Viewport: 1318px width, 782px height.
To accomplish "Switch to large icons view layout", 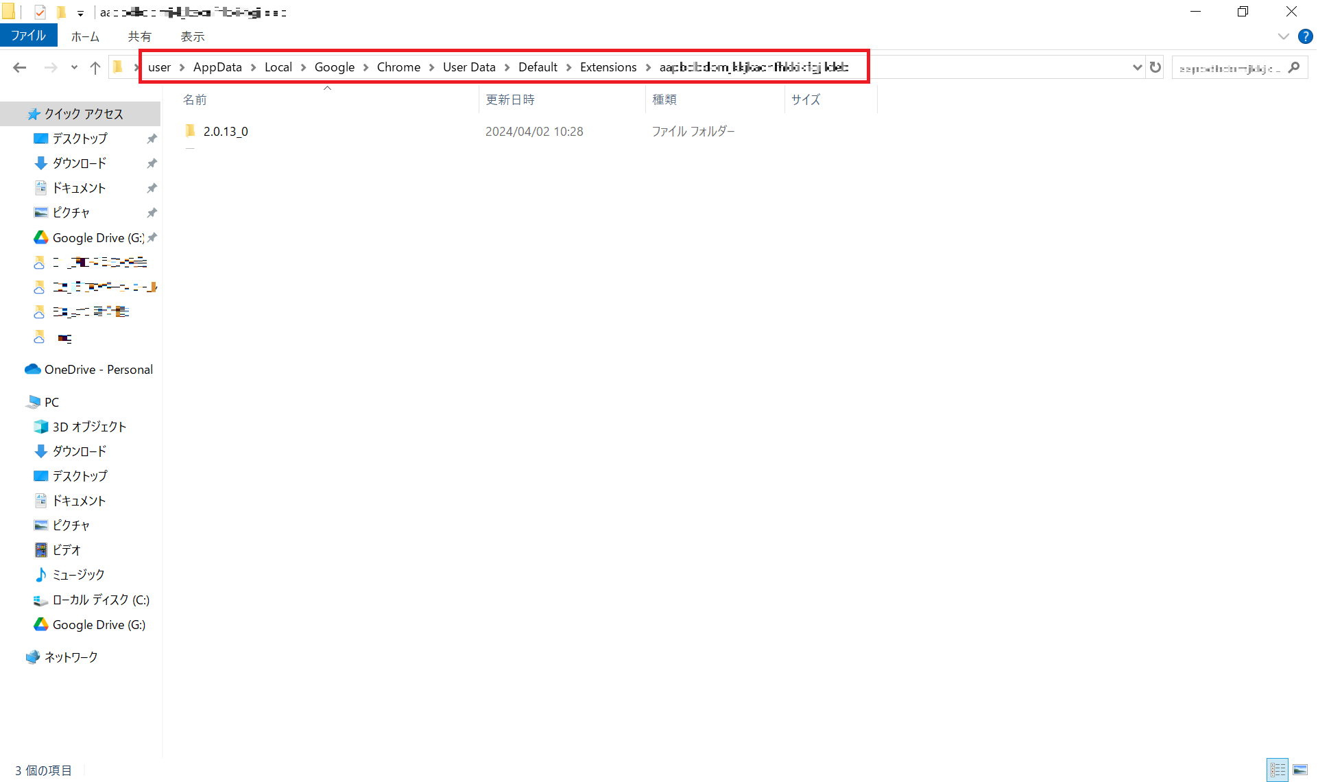I will click(1300, 770).
